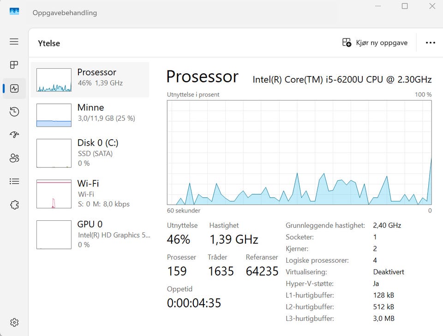Click the L3-hurtigbuffer 3,0 MB value
The height and width of the screenshot is (336, 443).
pyautogui.click(x=383, y=318)
